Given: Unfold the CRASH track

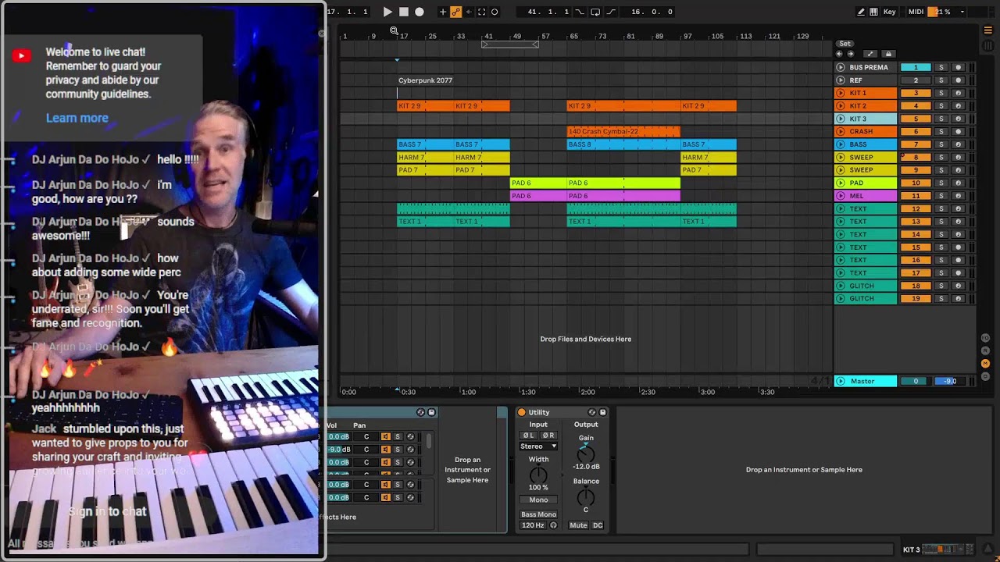Looking at the screenshot, I should (841, 132).
